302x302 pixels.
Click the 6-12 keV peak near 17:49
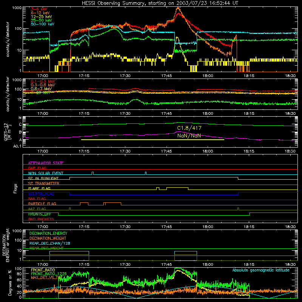tap(178, 8)
